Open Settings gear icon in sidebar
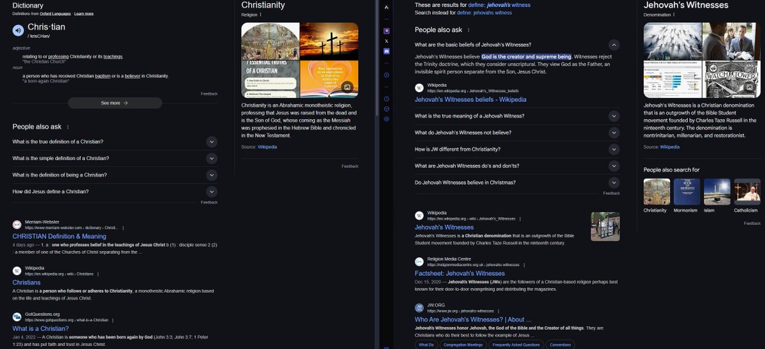 tap(386, 118)
